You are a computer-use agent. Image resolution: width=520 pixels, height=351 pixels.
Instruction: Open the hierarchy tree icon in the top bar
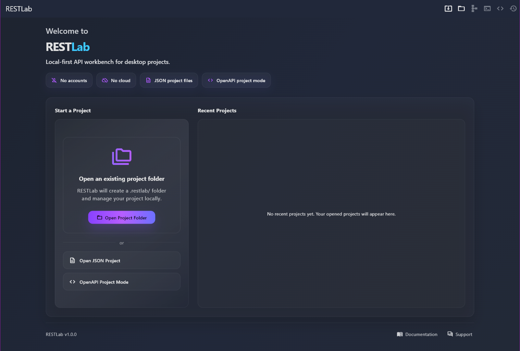474,8
